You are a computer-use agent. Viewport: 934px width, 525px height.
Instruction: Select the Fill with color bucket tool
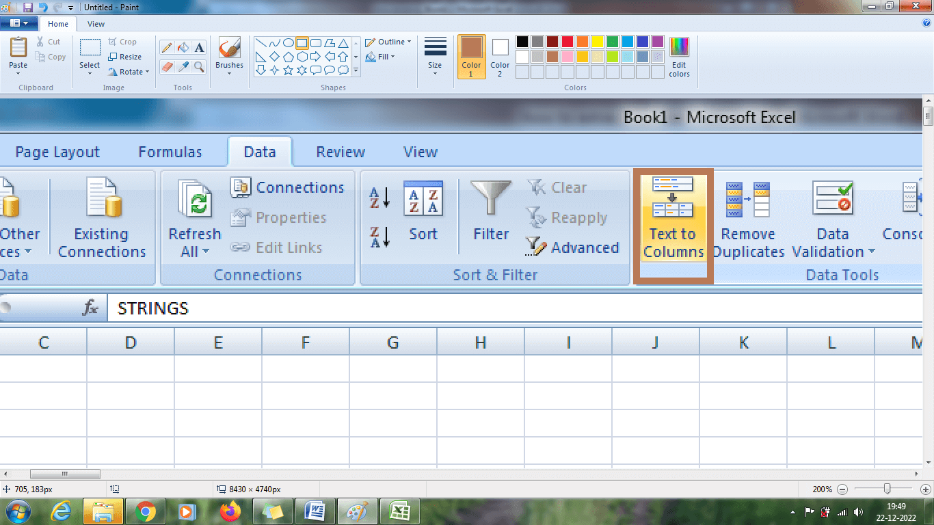(x=183, y=48)
